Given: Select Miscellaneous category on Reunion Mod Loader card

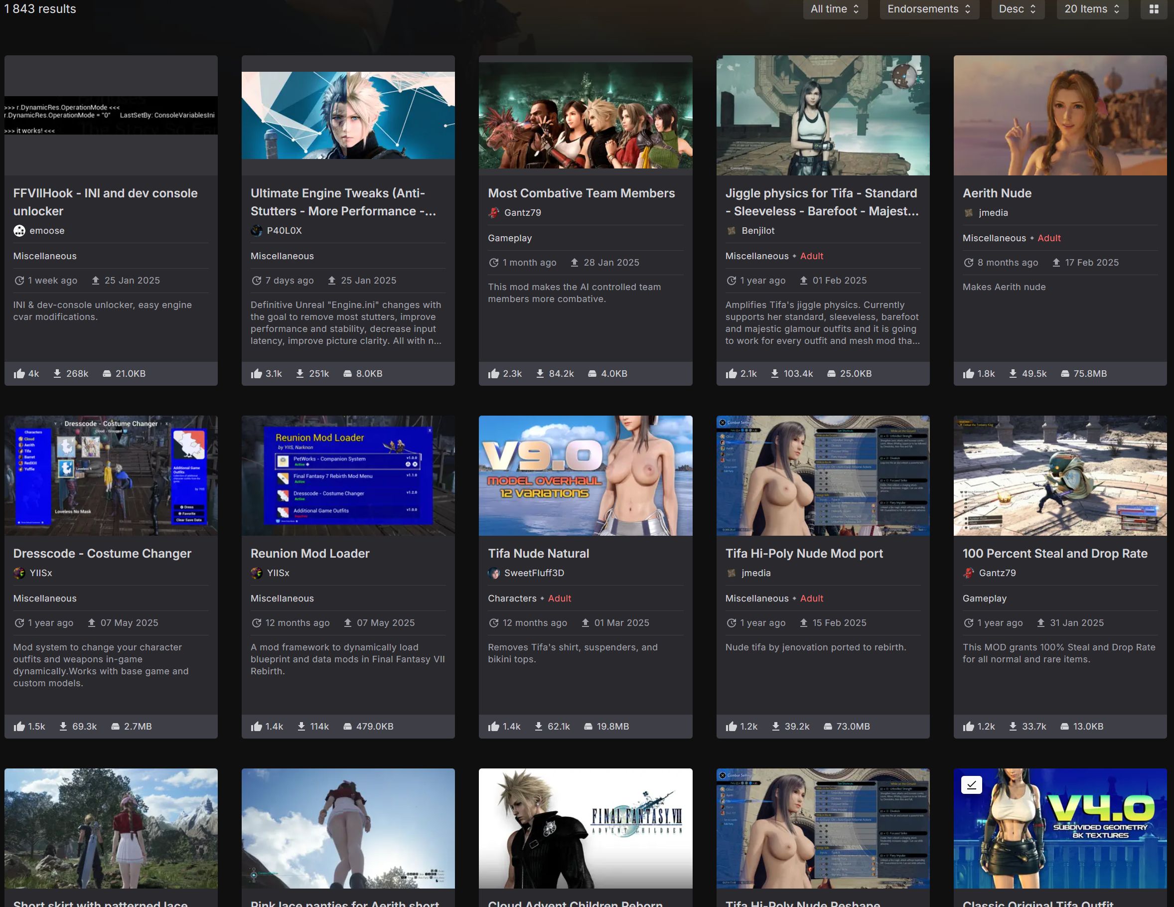Looking at the screenshot, I should click(x=282, y=599).
